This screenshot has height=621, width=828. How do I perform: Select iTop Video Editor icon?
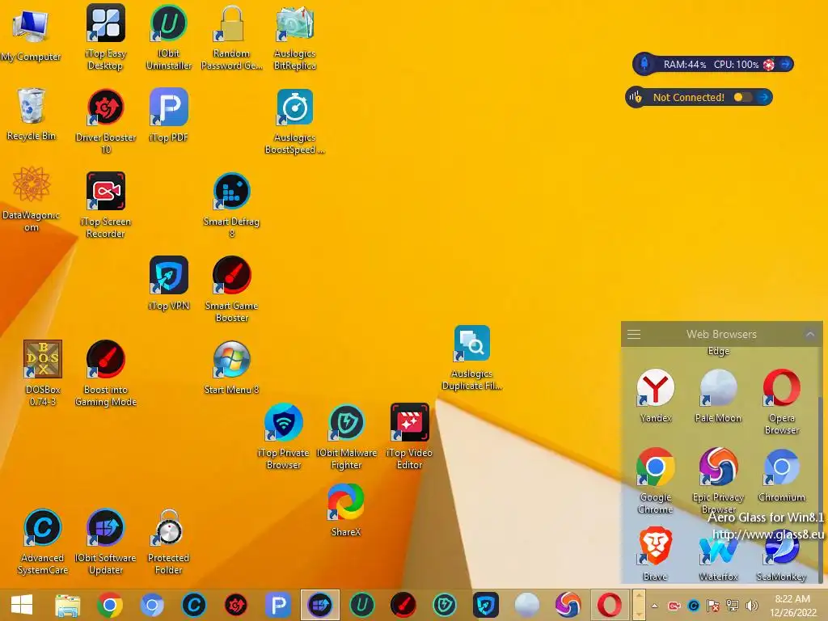pyautogui.click(x=409, y=436)
